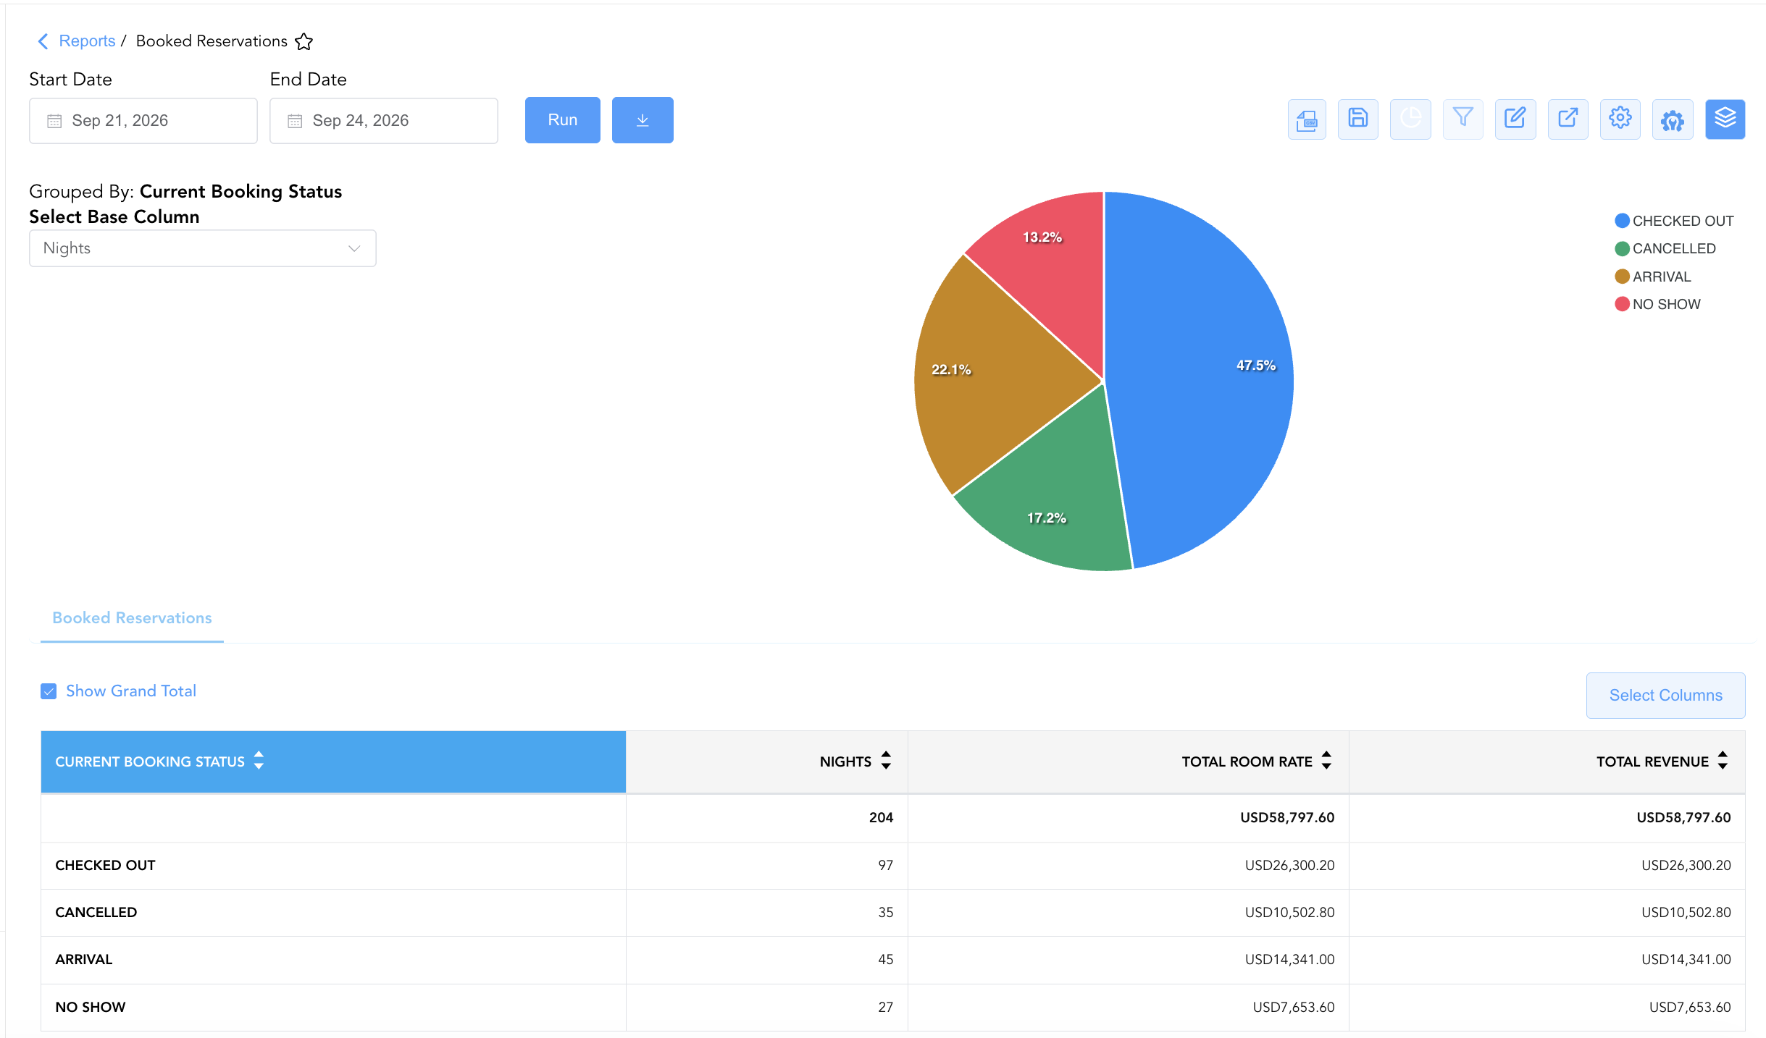Click Start Date field Sep 21, 2026
This screenshot has height=1038, width=1766.
coord(143,121)
